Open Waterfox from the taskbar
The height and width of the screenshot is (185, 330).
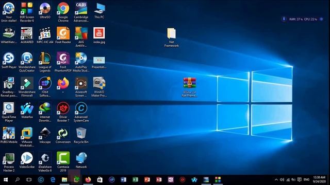tap(194, 180)
